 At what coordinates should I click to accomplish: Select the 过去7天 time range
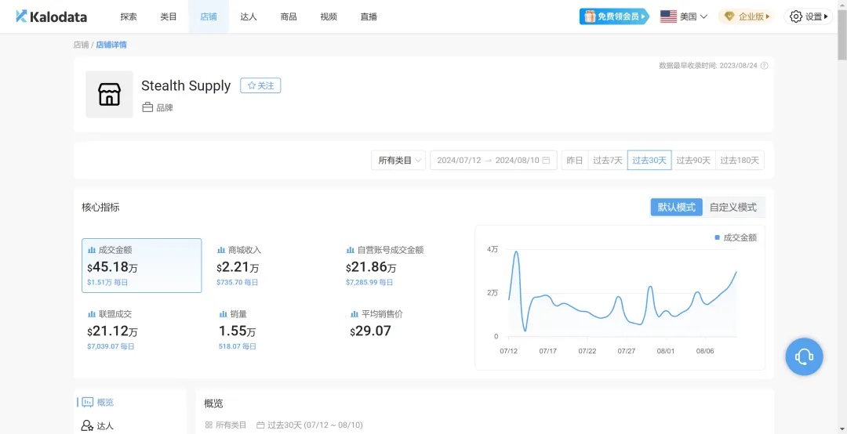pos(608,161)
